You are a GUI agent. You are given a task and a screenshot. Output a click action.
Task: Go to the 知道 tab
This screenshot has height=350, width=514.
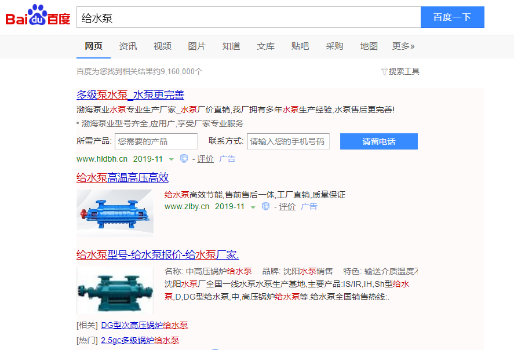[231, 46]
